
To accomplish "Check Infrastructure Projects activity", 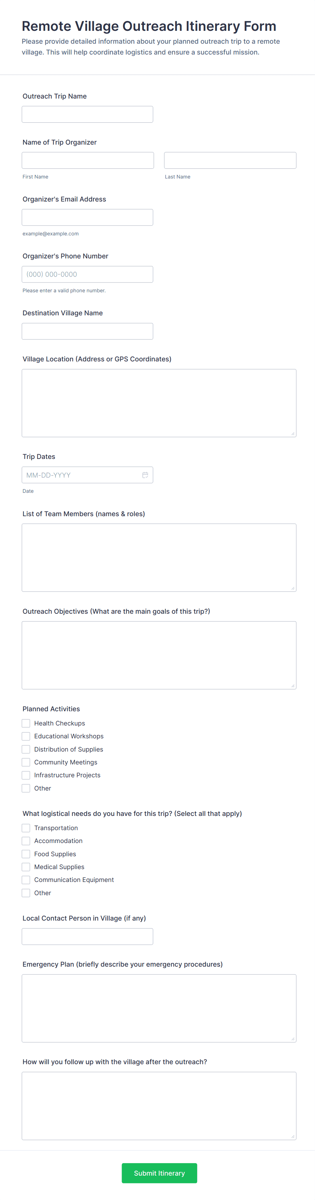I will tap(26, 775).
